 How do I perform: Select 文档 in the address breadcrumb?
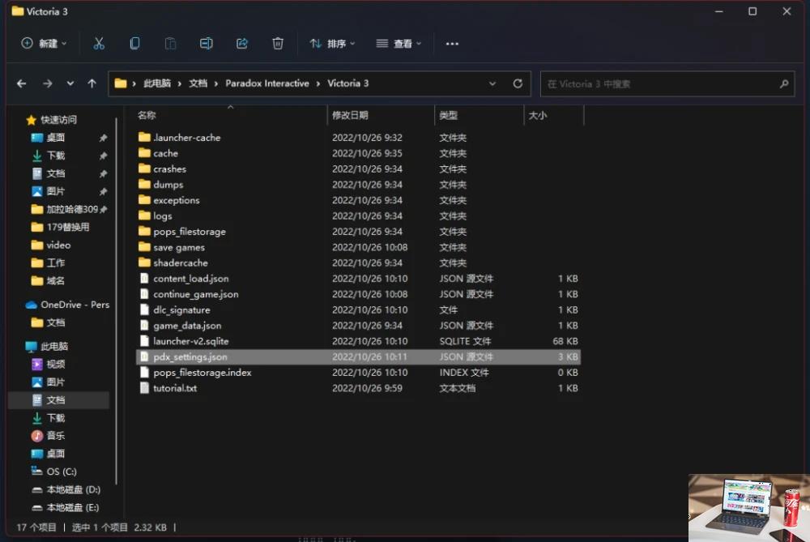[x=198, y=83]
